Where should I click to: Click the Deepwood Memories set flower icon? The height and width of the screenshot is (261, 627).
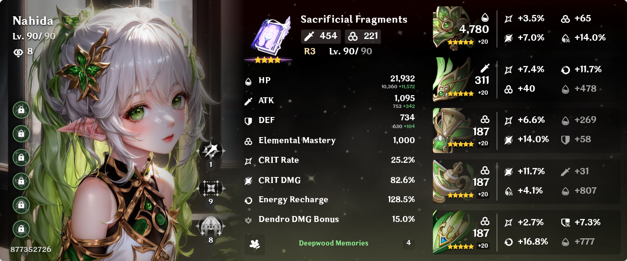point(255,244)
